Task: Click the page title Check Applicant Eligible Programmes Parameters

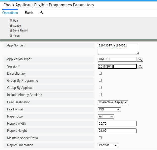Action: coord(48,5)
